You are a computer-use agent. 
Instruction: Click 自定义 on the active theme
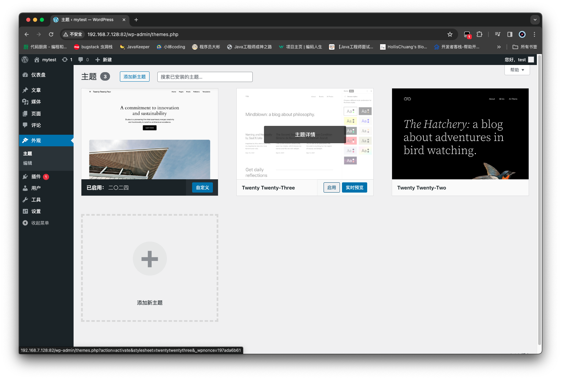click(202, 187)
